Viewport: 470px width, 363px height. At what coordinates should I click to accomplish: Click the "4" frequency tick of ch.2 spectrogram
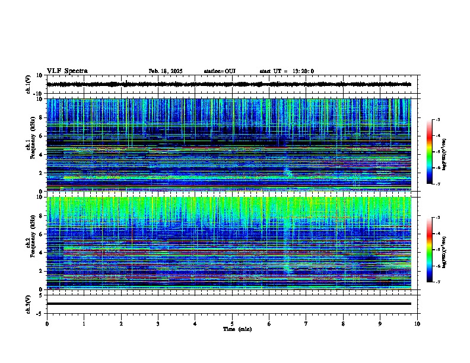42,253
